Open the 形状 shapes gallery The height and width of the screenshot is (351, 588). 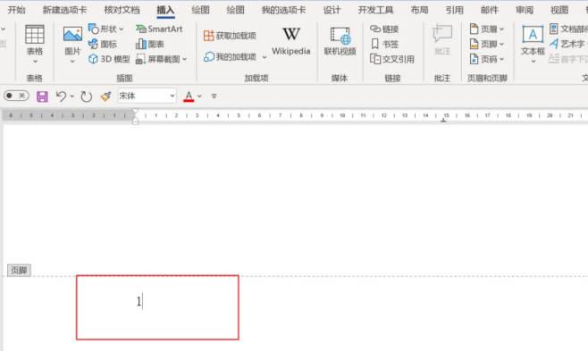105,29
